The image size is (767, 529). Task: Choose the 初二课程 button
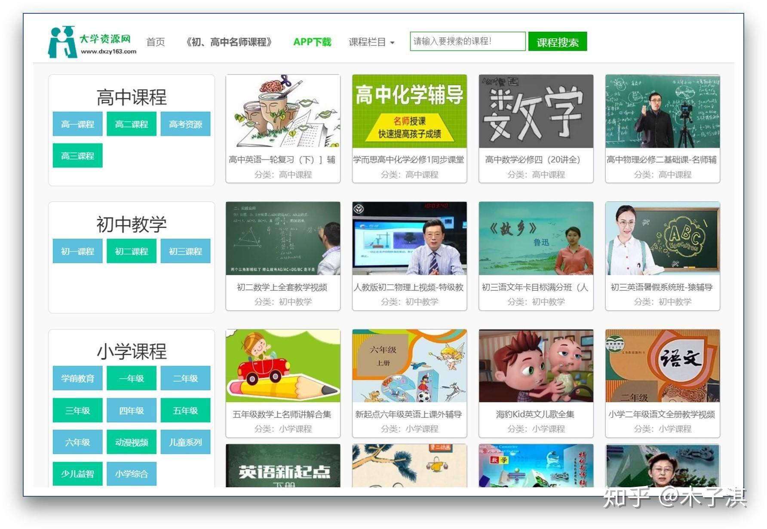[132, 251]
